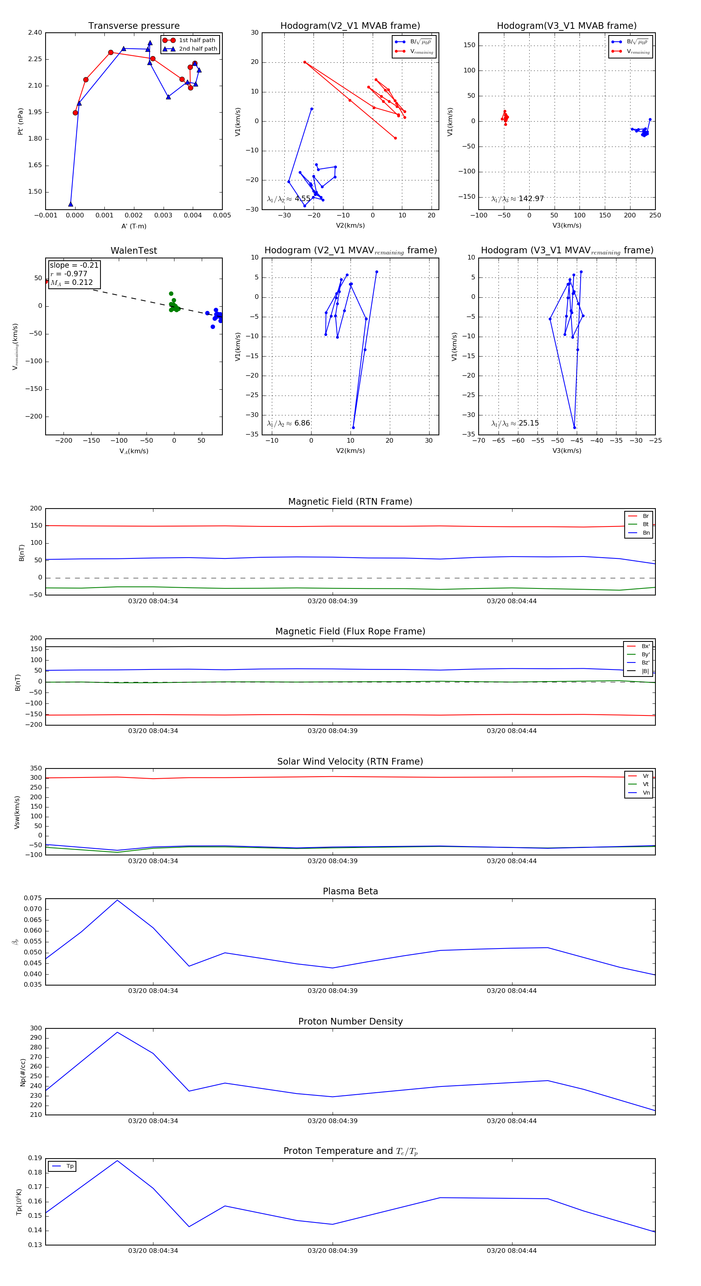This screenshot has width=701, height=1286.
Task: Click 03/20 08:04:39 tick under Solar Wind Velocity plot
Action: [x=332, y=861]
